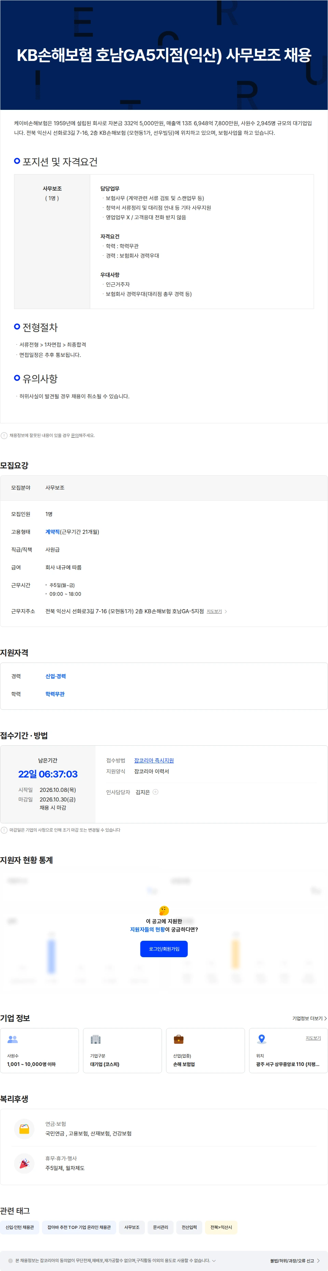Click the 로그인/회원가입 button
The width and height of the screenshot is (328, 1271).
pyautogui.click(x=164, y=949)
